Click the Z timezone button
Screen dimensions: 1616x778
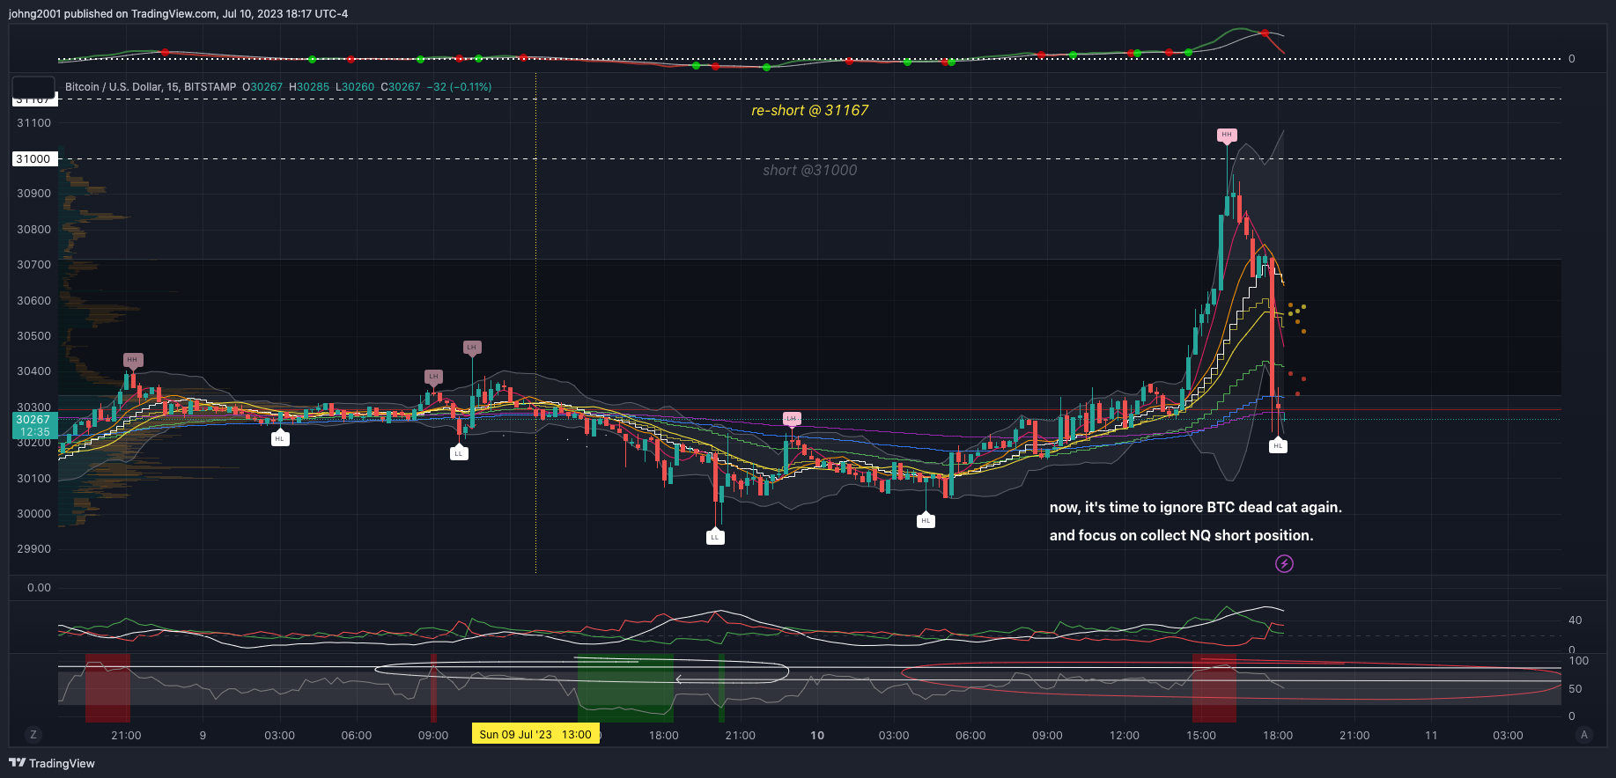click(x=33, y=735)
